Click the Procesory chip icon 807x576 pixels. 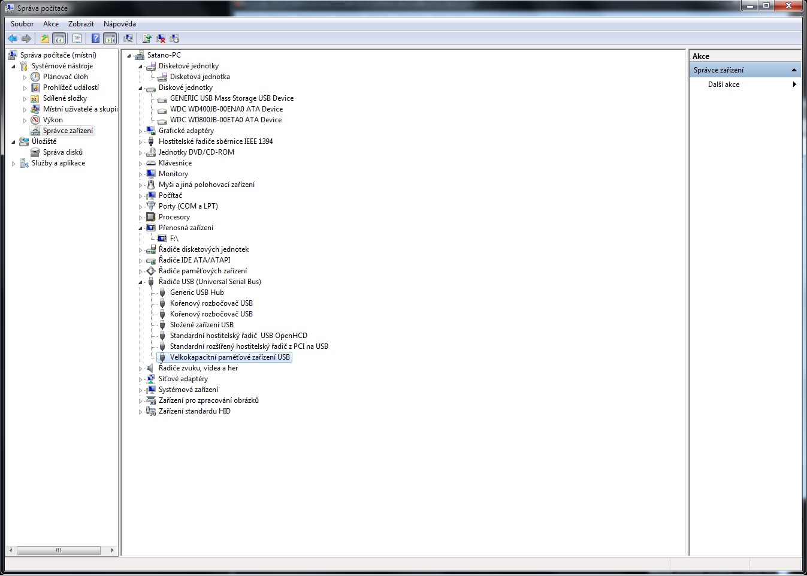pyautogui.click(x=151, y=217)
